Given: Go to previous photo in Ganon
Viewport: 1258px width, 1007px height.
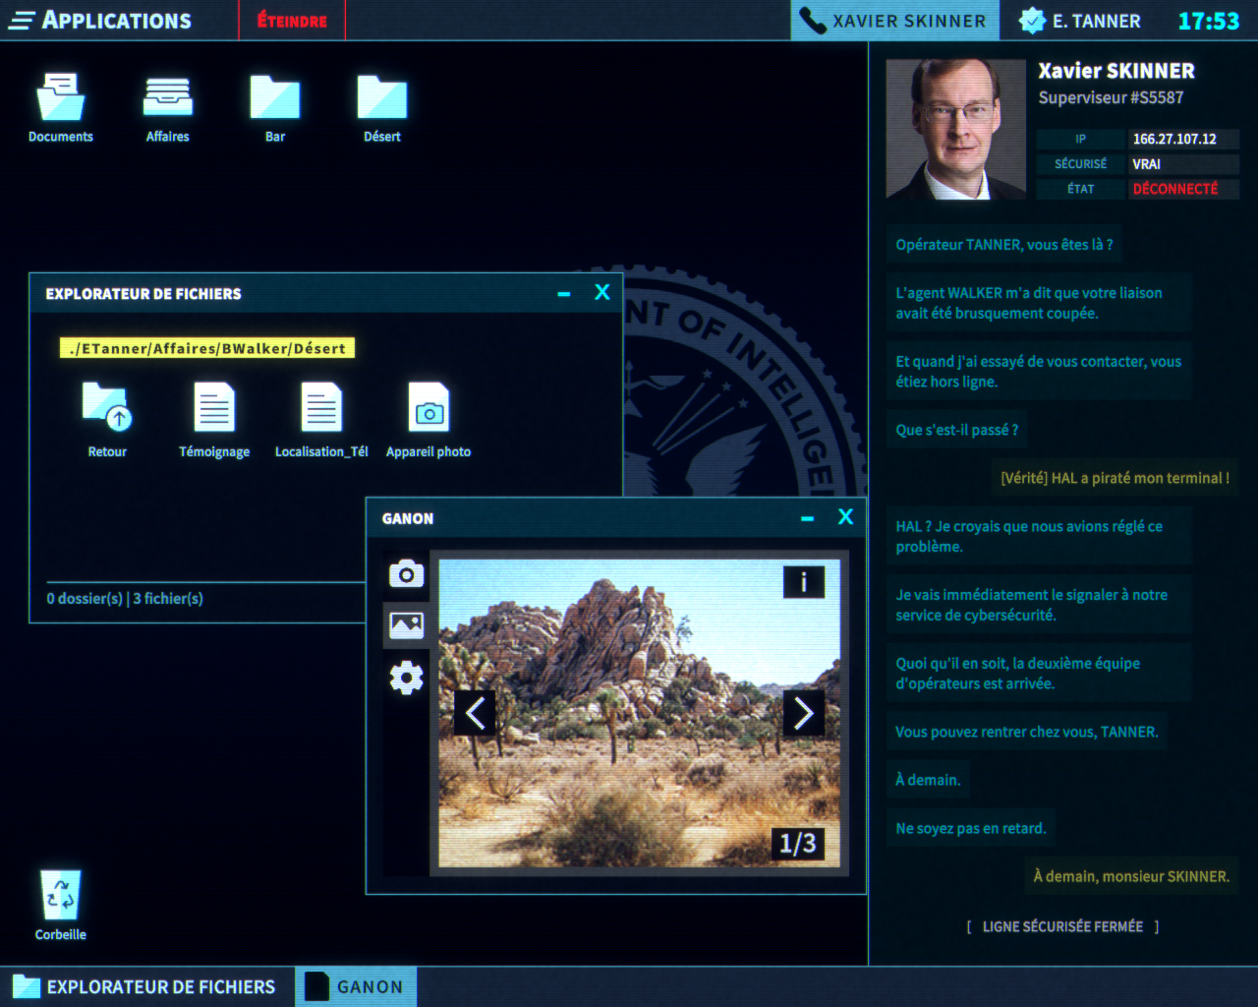Looking at the screenshot, I should (475, 713).
